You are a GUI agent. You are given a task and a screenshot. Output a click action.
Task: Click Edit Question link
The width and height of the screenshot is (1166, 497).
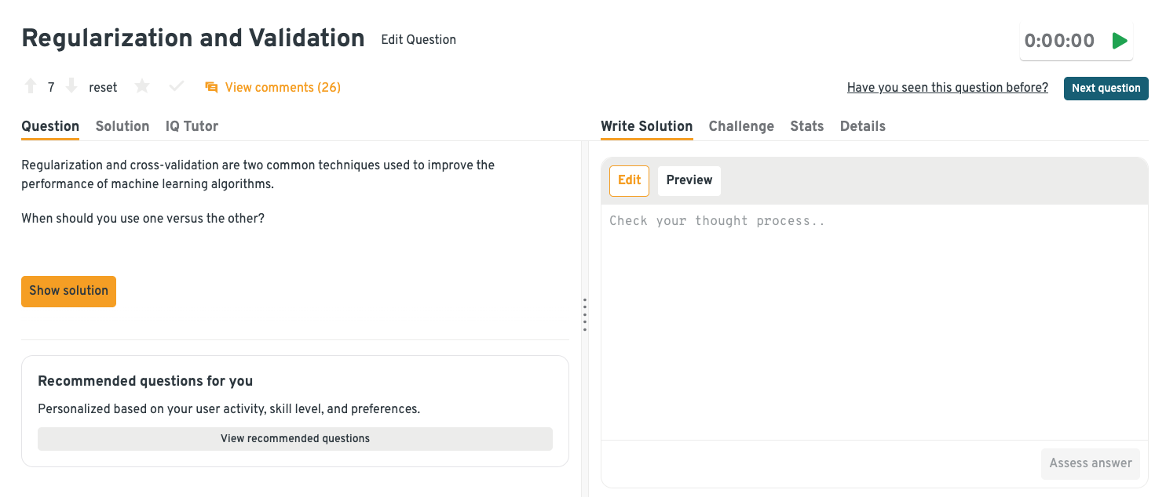click(419, 39)
